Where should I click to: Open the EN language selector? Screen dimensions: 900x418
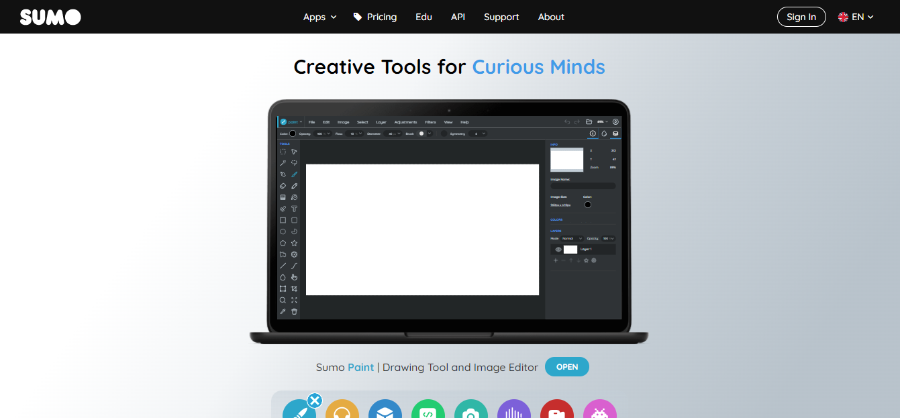tap(856, 17)
